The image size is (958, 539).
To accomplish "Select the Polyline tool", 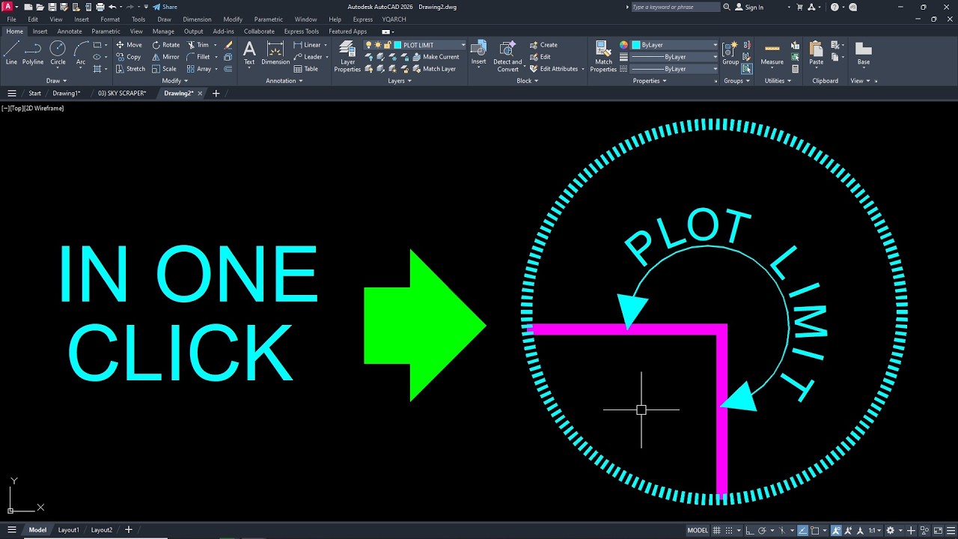I will (33, 52).
